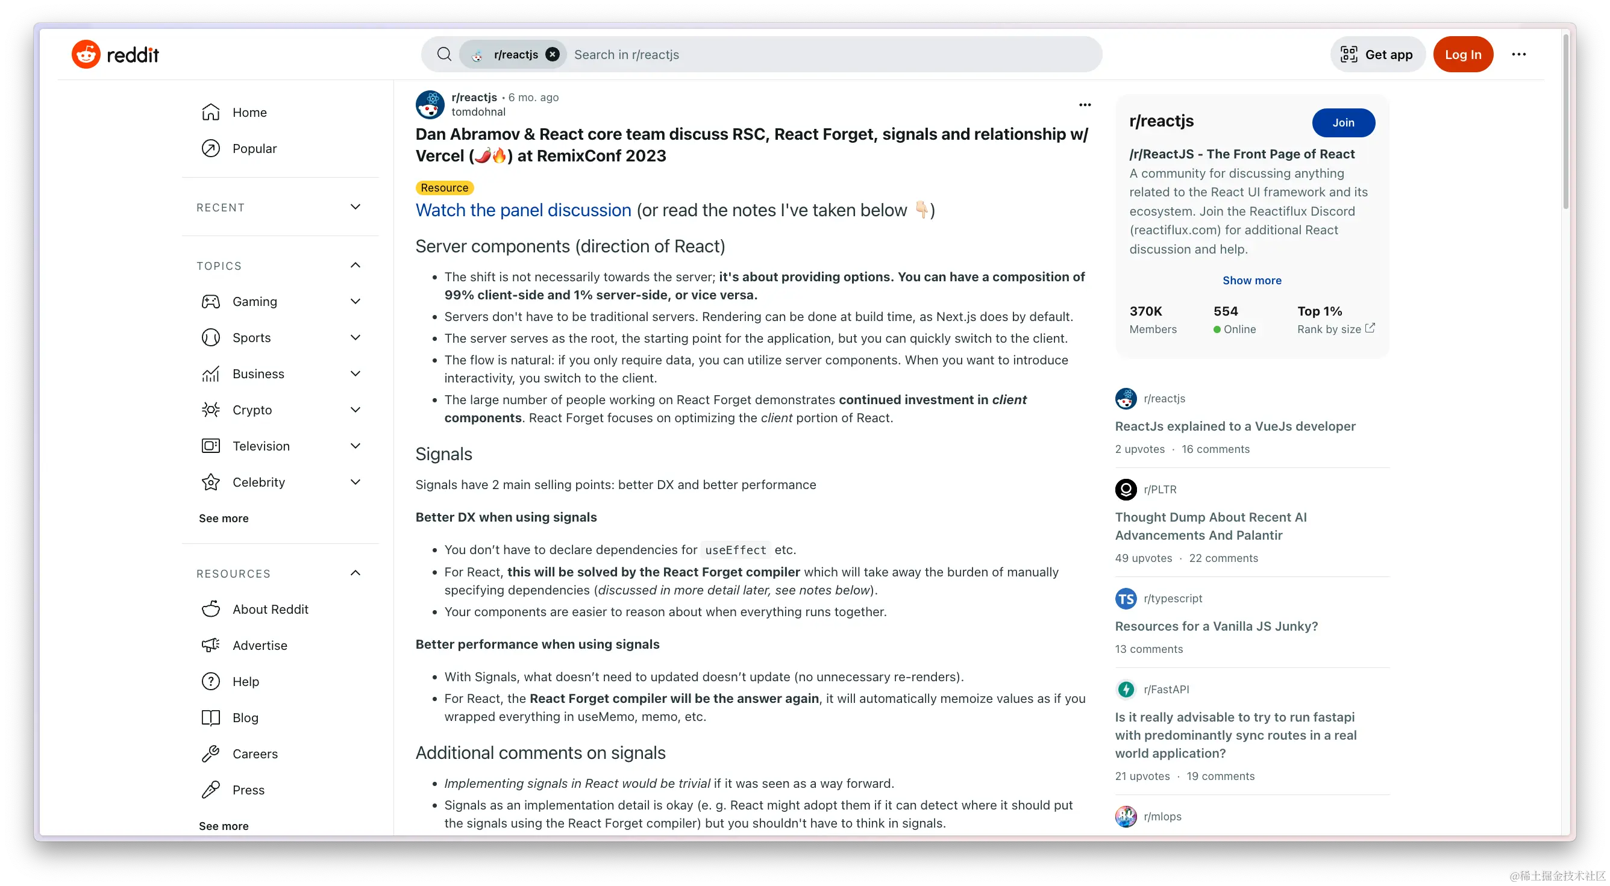This screenshot has height=886, width=1610.
Task: Open the Log In button
Action: pos(1462,55)
